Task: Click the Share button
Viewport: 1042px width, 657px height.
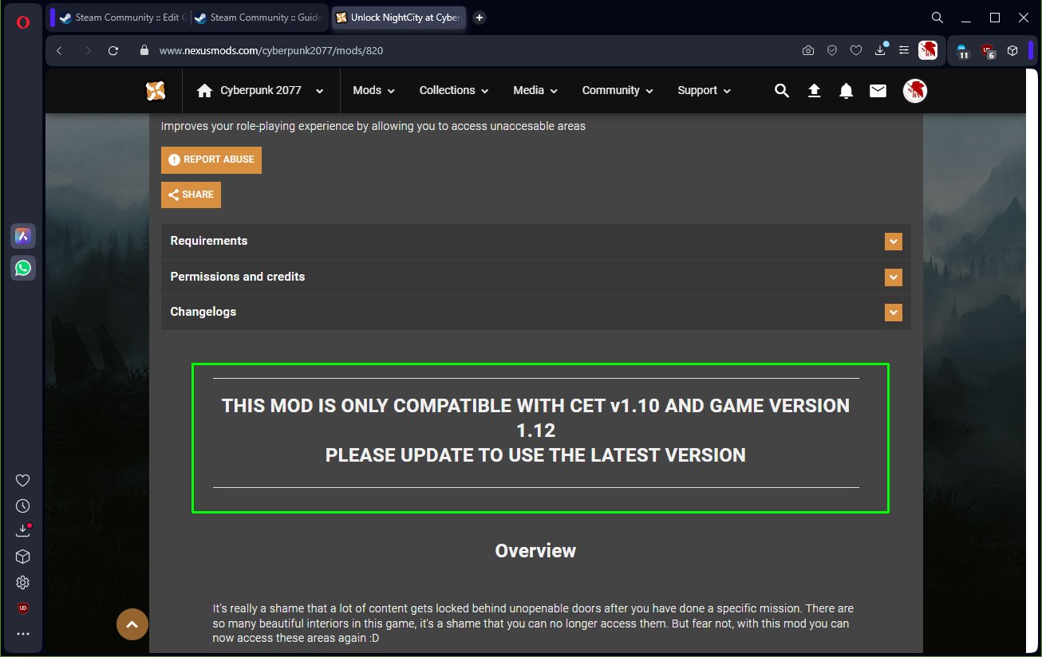Action: tap(191, 195)
